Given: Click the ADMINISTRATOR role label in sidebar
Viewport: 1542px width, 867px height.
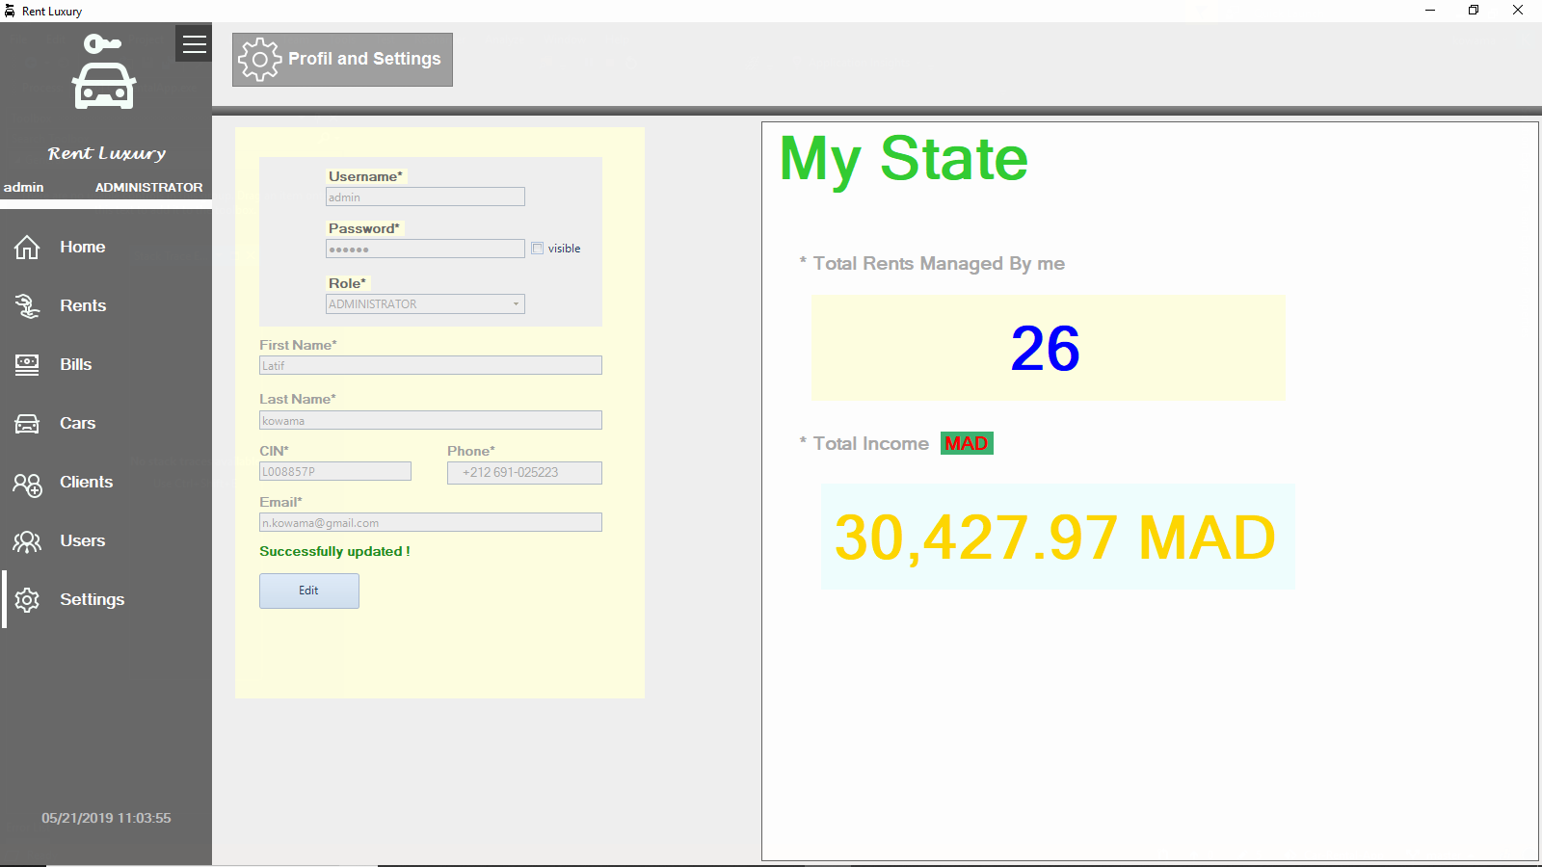Looking at the screenshot, I should point(149,188).
